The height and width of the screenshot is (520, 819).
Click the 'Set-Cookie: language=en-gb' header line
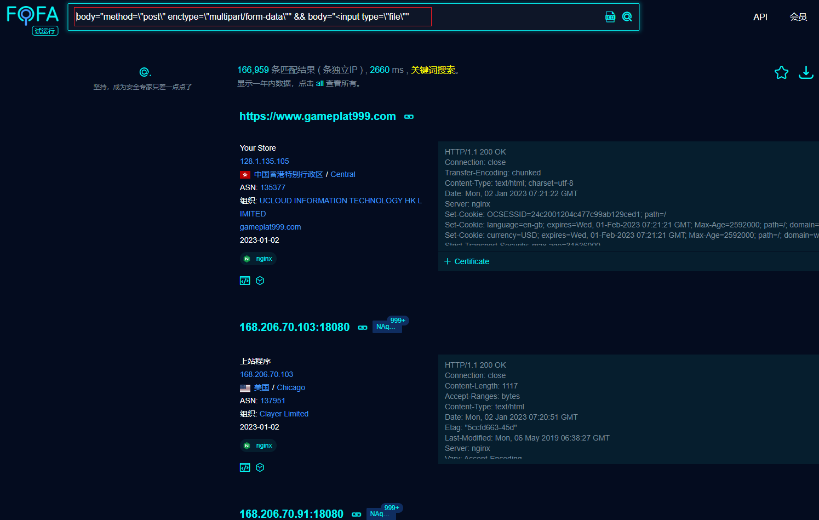tap(632, 225)
